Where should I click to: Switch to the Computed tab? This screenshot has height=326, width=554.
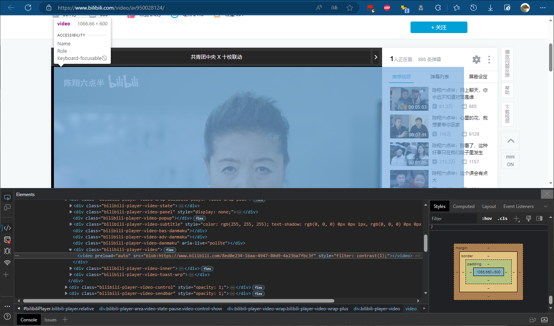coord(464,206)
